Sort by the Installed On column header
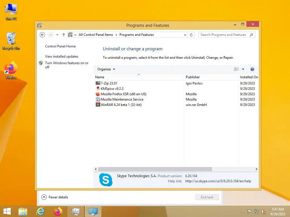The width and height of the screenshot is (290, 217). point(249,77)
